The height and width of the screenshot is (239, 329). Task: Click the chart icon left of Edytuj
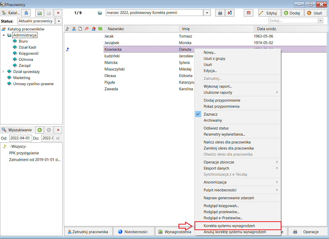click(249, 13)
